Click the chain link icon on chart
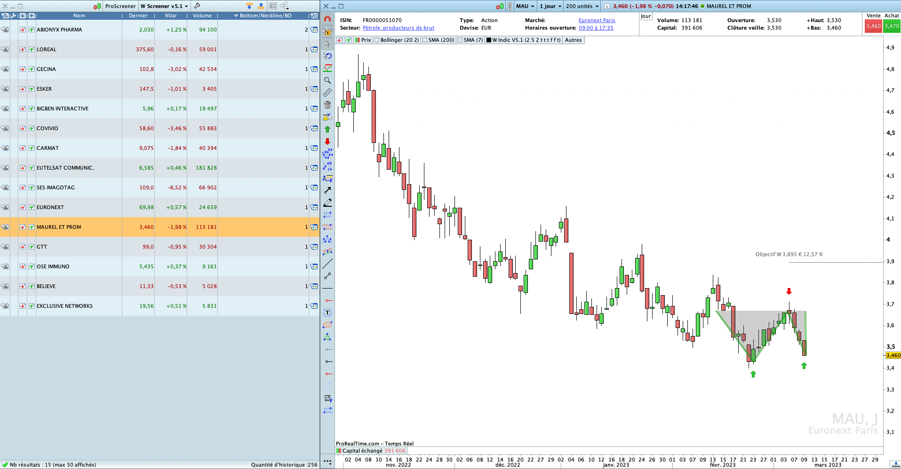901x469 pixels. [x=510, y=6]
